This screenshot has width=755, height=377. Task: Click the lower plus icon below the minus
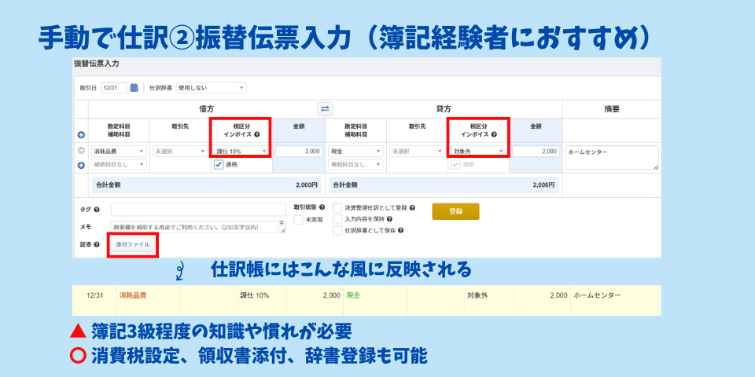coord(81,165)
